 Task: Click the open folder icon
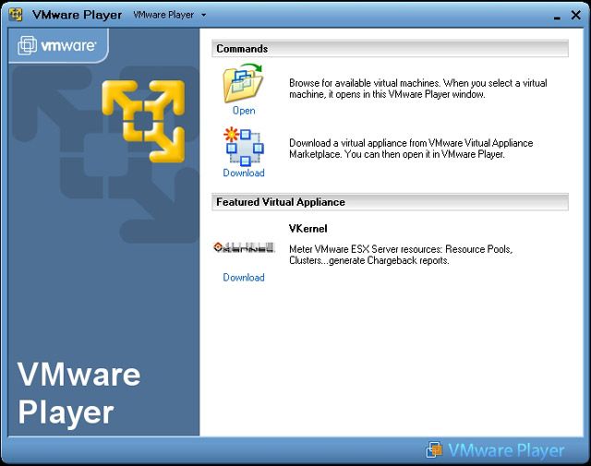click(243, 83)
